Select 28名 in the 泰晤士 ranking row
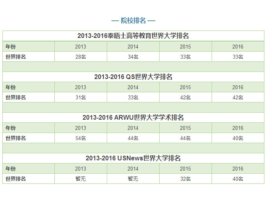The width and height of the screenshot is (266, 212). 81,57
